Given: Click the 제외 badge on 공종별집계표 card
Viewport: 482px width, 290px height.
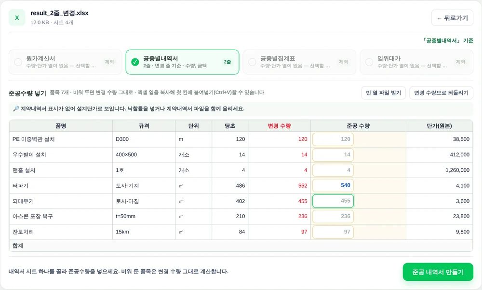Looking at the screenshot, I should point(343,62).
